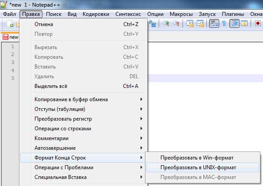
Task: Click line number 3 in margin
Action: (x=13, y=62)
